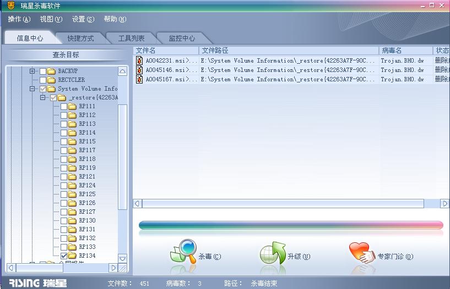Click the scan progress bar
The image size is (450, 289).
pyautogui.click(x=291, y=225)
